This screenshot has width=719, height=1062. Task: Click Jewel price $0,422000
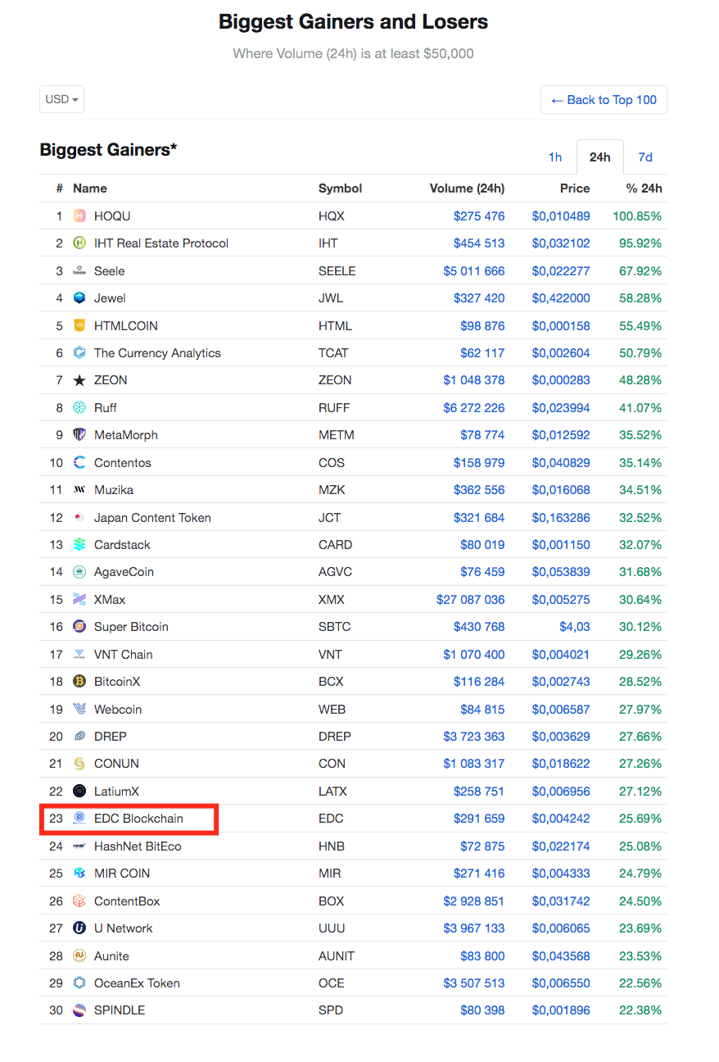[561, 298]
